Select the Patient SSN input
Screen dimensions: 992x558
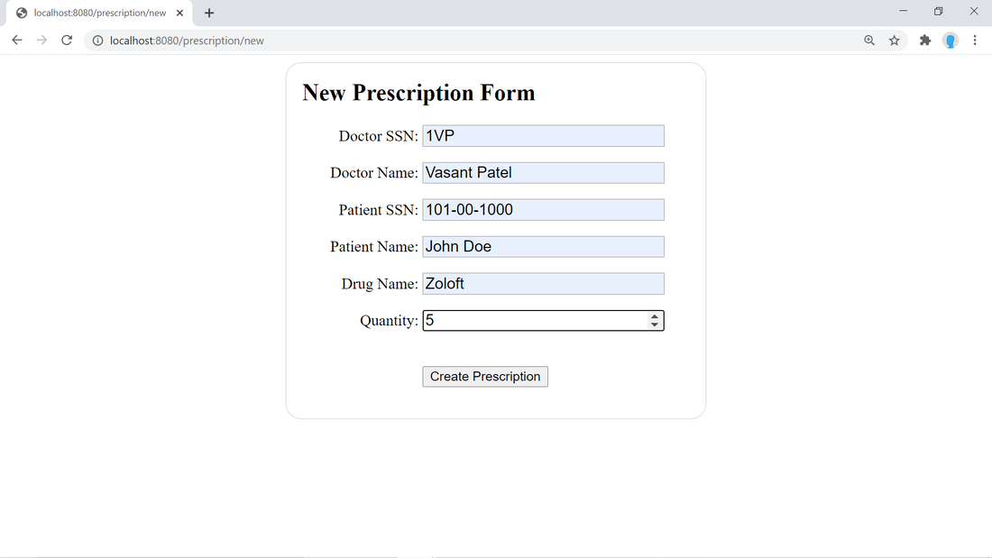543,210
